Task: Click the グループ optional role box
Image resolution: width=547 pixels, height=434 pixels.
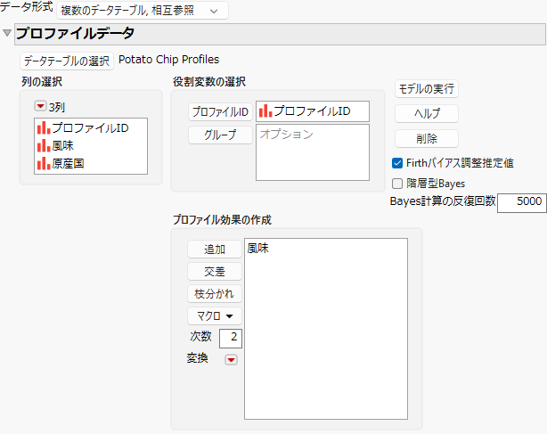Action: click(x=312, y=152)
